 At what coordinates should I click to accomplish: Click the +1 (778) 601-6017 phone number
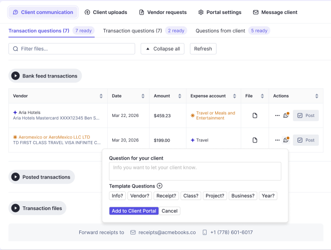(x=231, y=232)
